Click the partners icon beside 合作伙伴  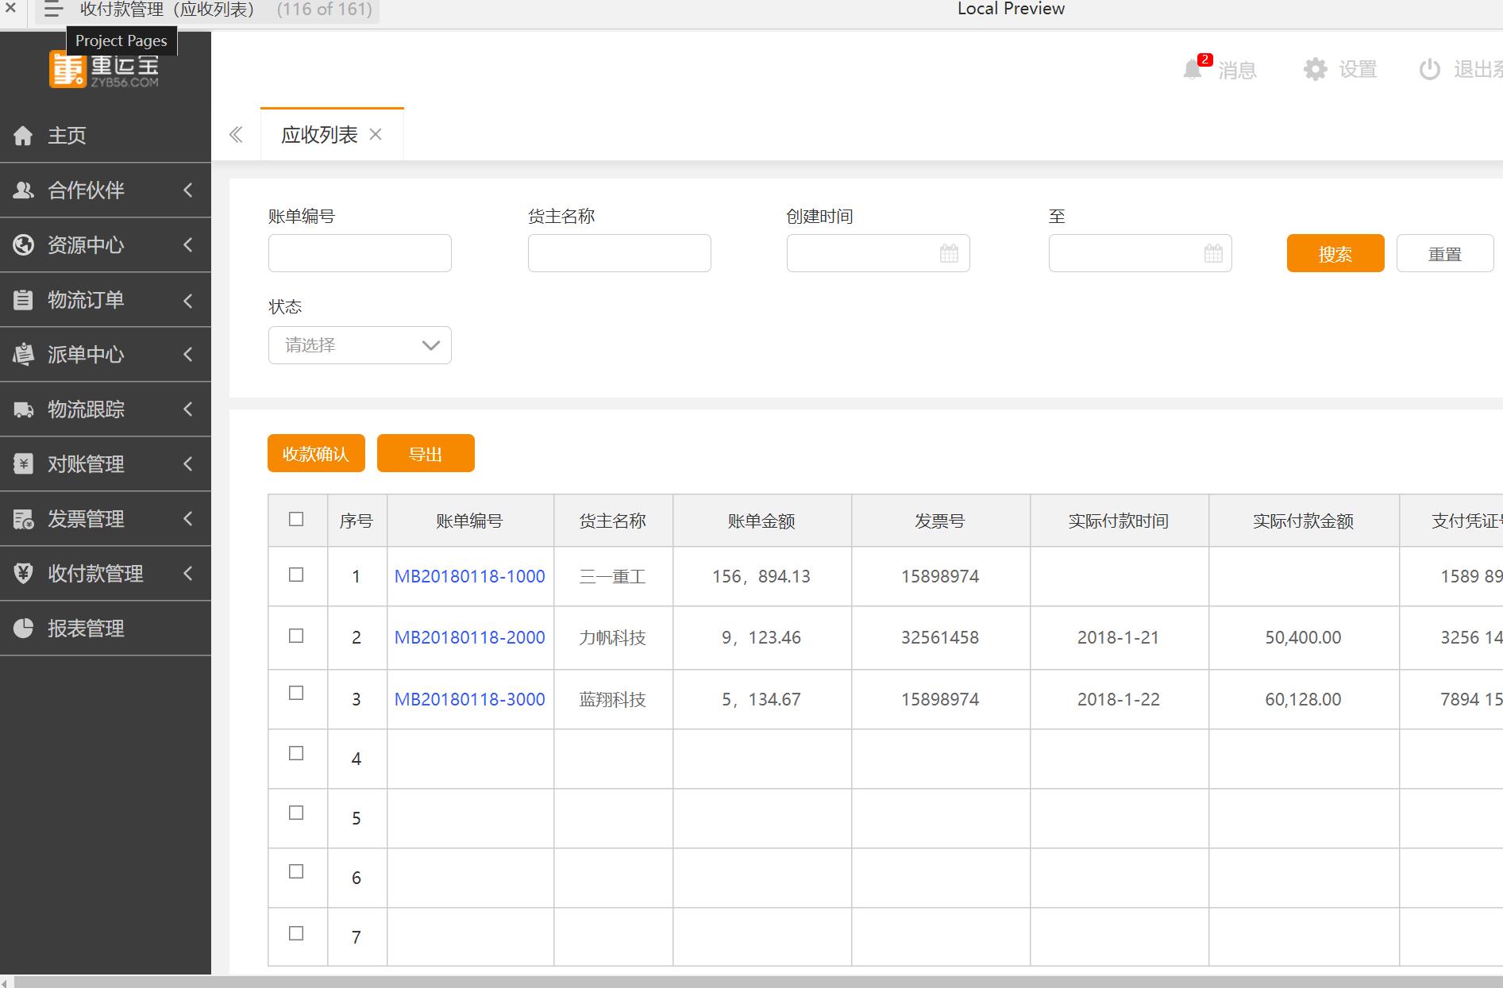tap(23, 190)
